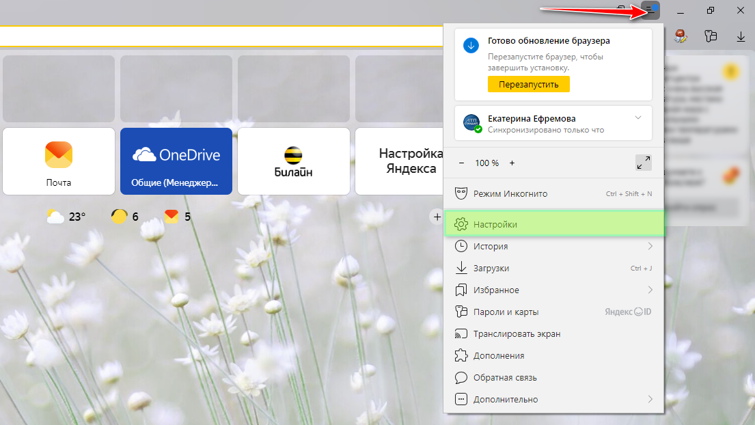Click the round plus button beside the widgets
The height and width of the screenshot is (425, 755).
pyautogui.click(x=436, y=217)
